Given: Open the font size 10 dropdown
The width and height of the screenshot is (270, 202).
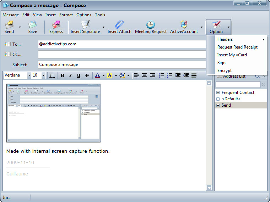Looking at the screenshot, I should click(43, 75).
